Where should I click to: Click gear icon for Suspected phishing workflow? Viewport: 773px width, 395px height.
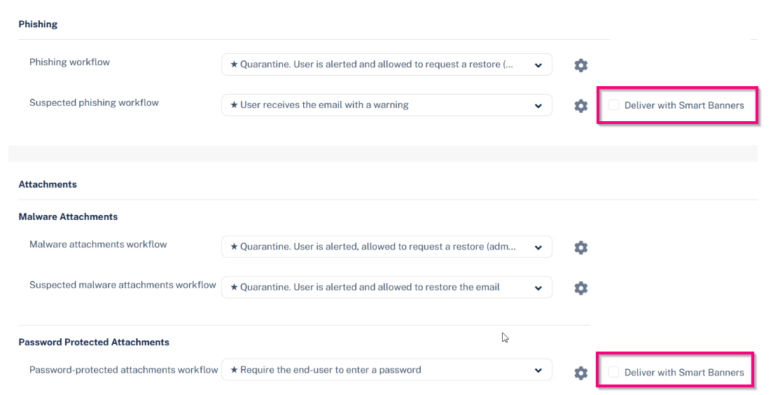point(580,106)
